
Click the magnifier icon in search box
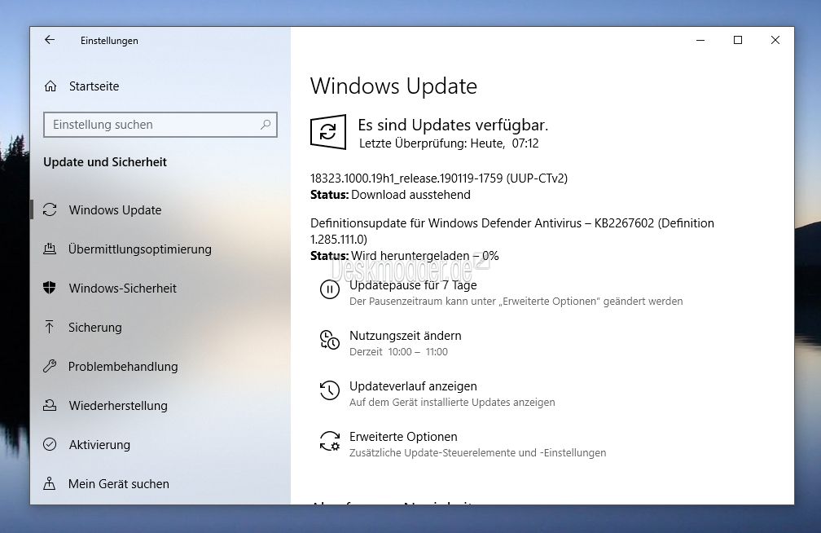266,125
